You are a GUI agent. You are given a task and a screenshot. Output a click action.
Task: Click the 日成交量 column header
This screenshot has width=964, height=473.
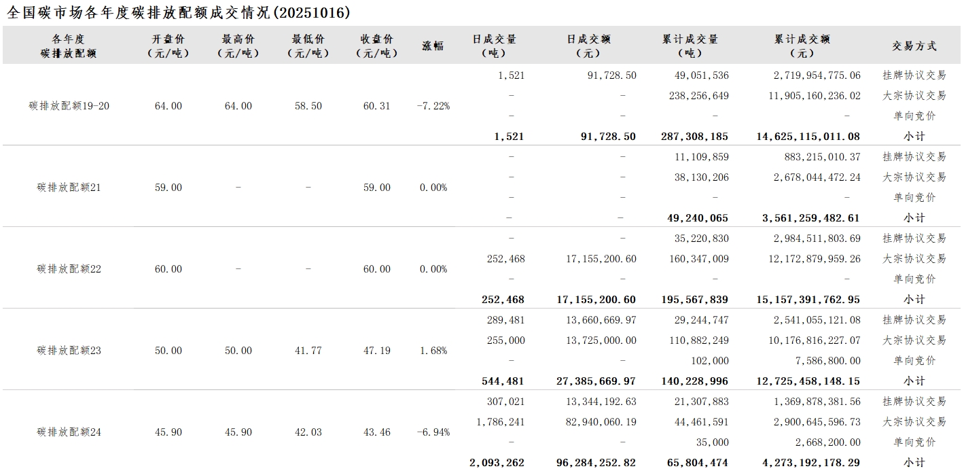(495, 46)
